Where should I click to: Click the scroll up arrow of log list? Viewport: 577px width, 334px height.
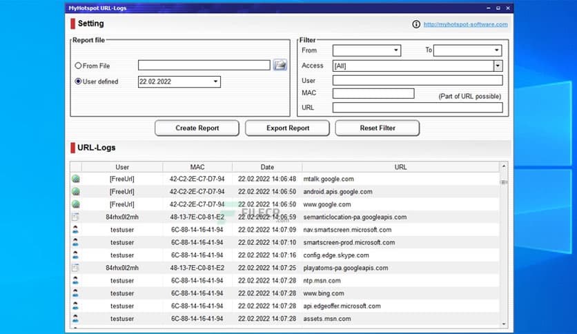(504, 166)
